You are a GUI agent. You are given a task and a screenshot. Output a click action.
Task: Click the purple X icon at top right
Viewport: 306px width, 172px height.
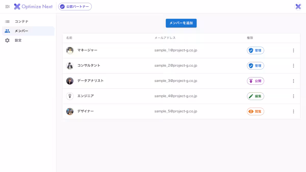tap(298, 6)
